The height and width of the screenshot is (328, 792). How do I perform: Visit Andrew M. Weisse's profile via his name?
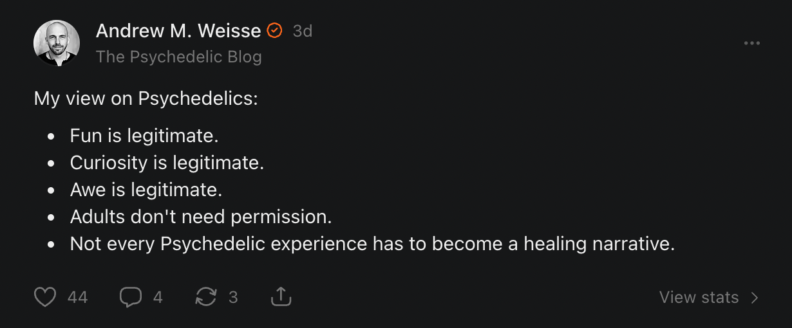[178, 30]
